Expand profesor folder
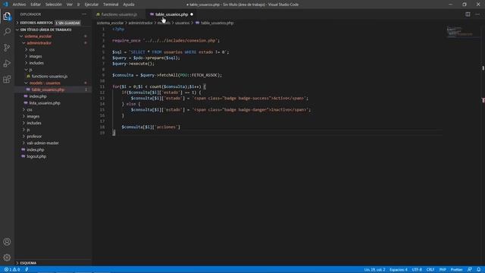The height and width of the screenshot is (273, 485). point(53,136)
